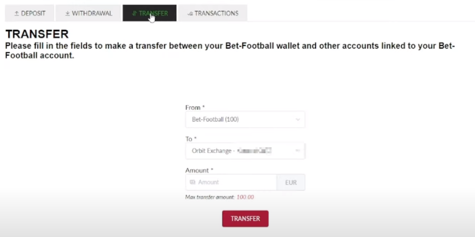Expand the Orbit Exchange dropdown arrow
Viewport: 475px width, 237px height.
click(x=298, y=150)
